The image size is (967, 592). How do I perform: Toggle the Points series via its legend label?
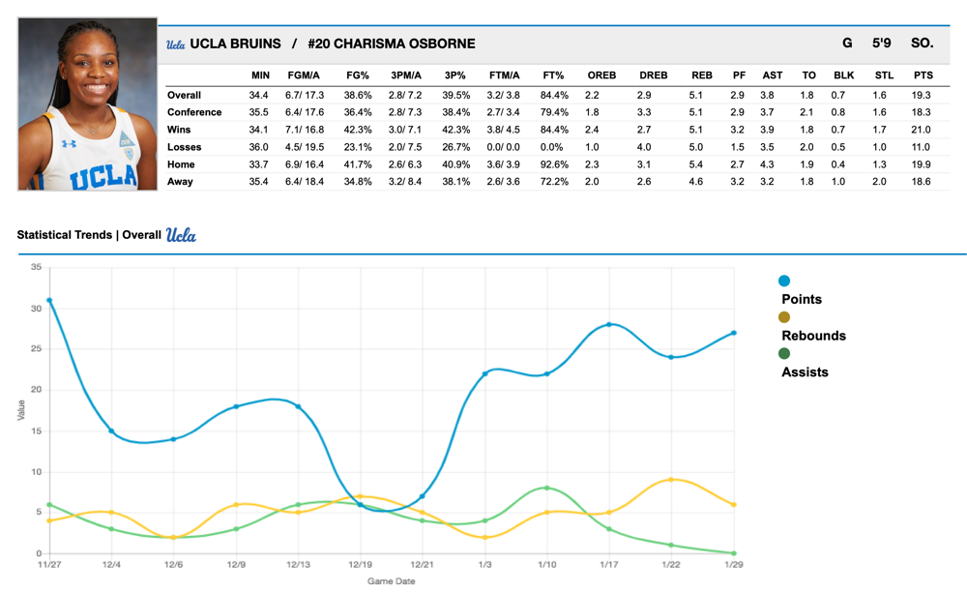[x=801, y=299]
